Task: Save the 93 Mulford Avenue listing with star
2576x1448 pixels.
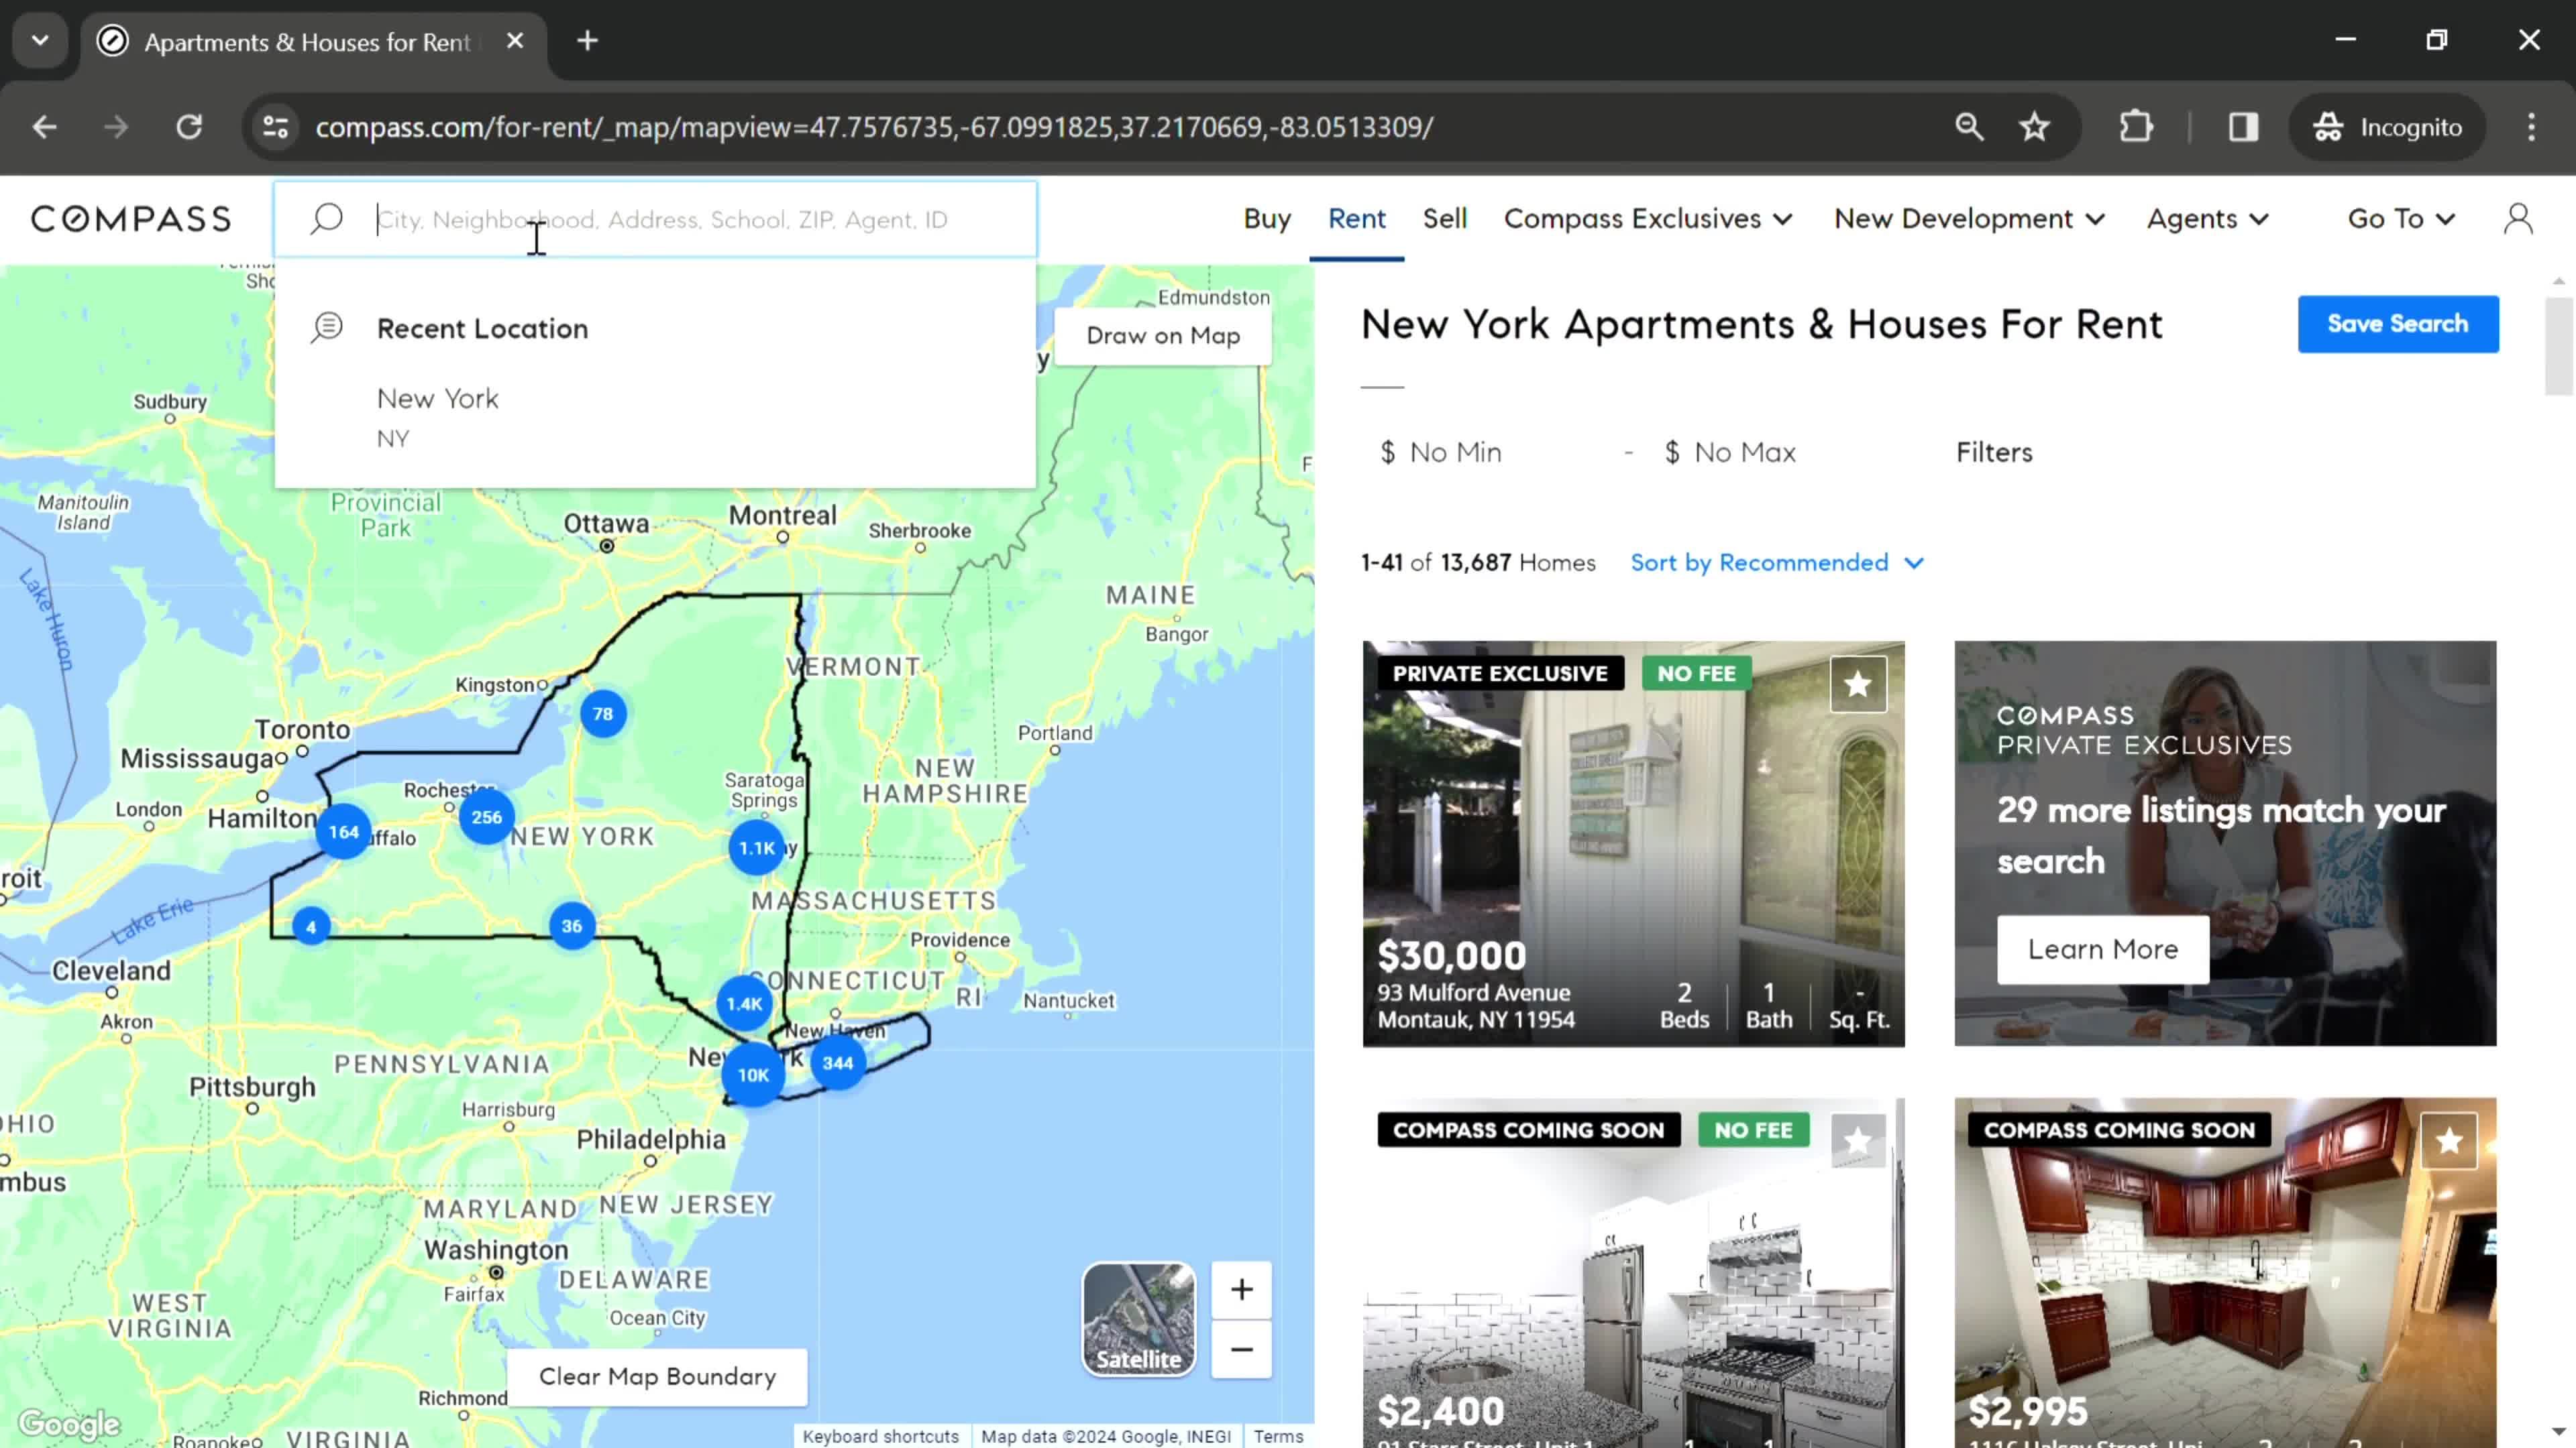Action: pyautogui.click(x=1858, y=684)
